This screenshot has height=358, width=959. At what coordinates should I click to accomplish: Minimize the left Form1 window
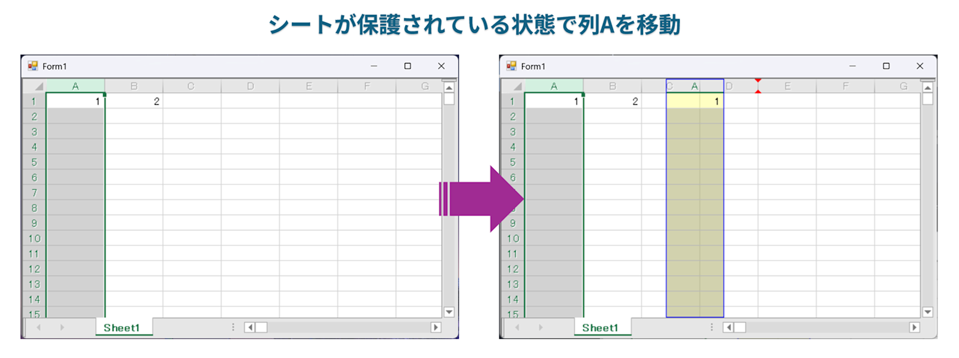[x=374, y=66]
